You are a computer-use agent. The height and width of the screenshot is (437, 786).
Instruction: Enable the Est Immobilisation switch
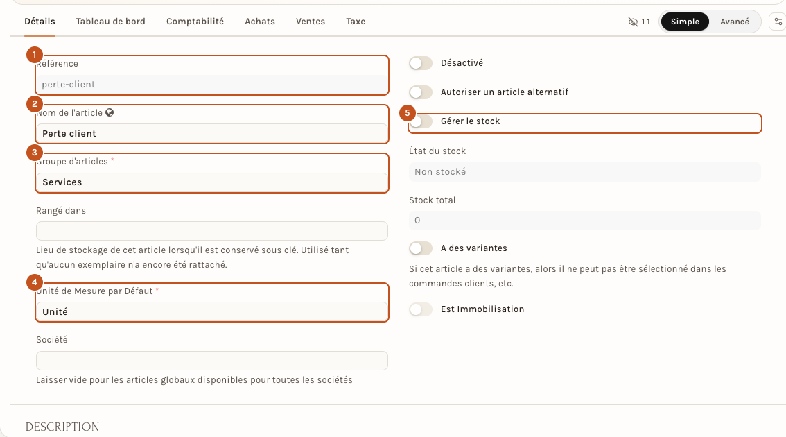[421, 309]
